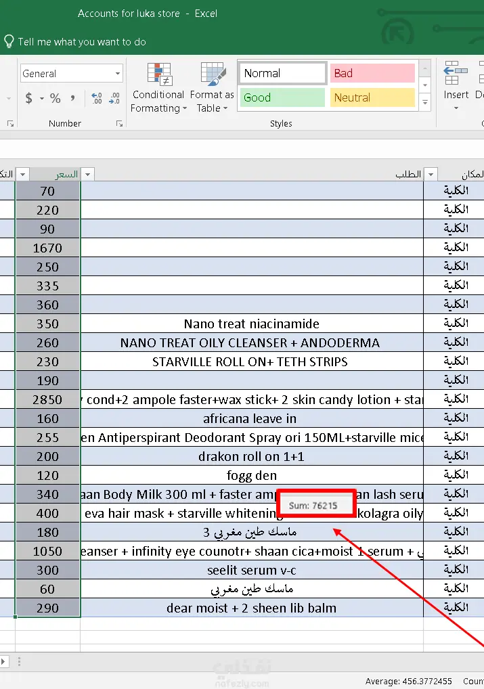Image resolution: width=484 pixels, height=689 pixels.
Task: Open filter dropdown left of السعر header
Action: (x=22, y=175)
